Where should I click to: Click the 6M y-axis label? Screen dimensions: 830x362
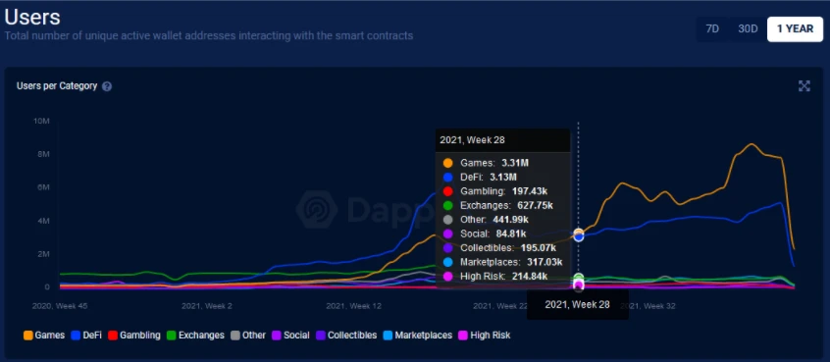(x=43, y=187)
